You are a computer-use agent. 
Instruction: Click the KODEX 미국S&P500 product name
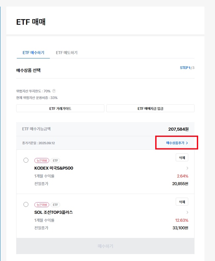coord(54,168)
